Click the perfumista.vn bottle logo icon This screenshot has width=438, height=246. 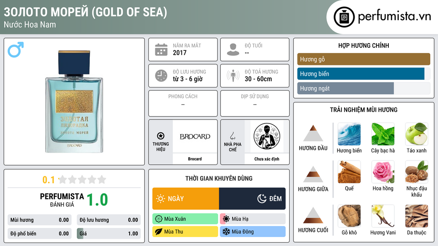point(344,17)
